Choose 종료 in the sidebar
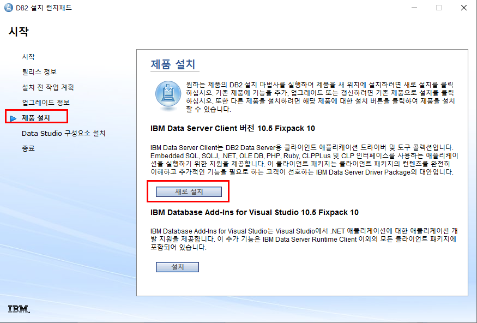Image resolution: width=477 pixels, height=323 pixels. (28, 148)
